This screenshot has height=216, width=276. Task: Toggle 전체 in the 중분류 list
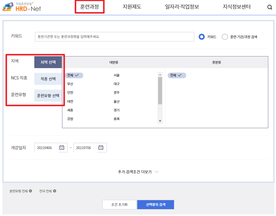(x=177, y=75)
